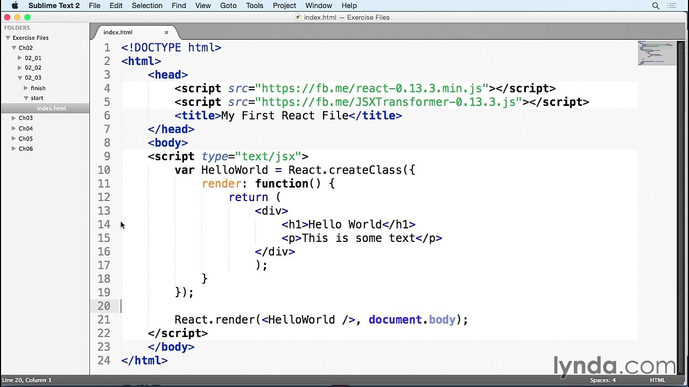The height and width of the screenshot is (387, 689).
Task: Click the file icon in window title bar
Action: click(x=298, y=17)
